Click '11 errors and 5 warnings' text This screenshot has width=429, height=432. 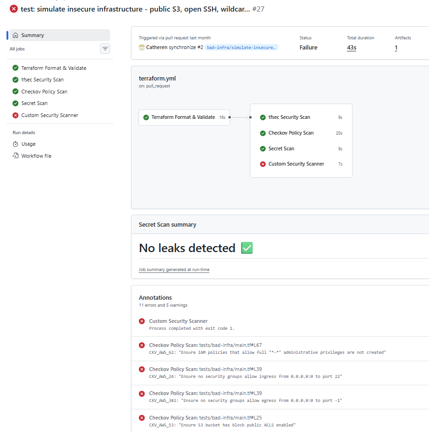coord(163,305)
